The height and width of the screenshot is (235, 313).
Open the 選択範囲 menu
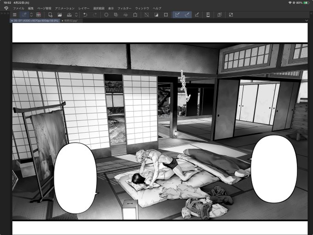(x=99, y=8)
